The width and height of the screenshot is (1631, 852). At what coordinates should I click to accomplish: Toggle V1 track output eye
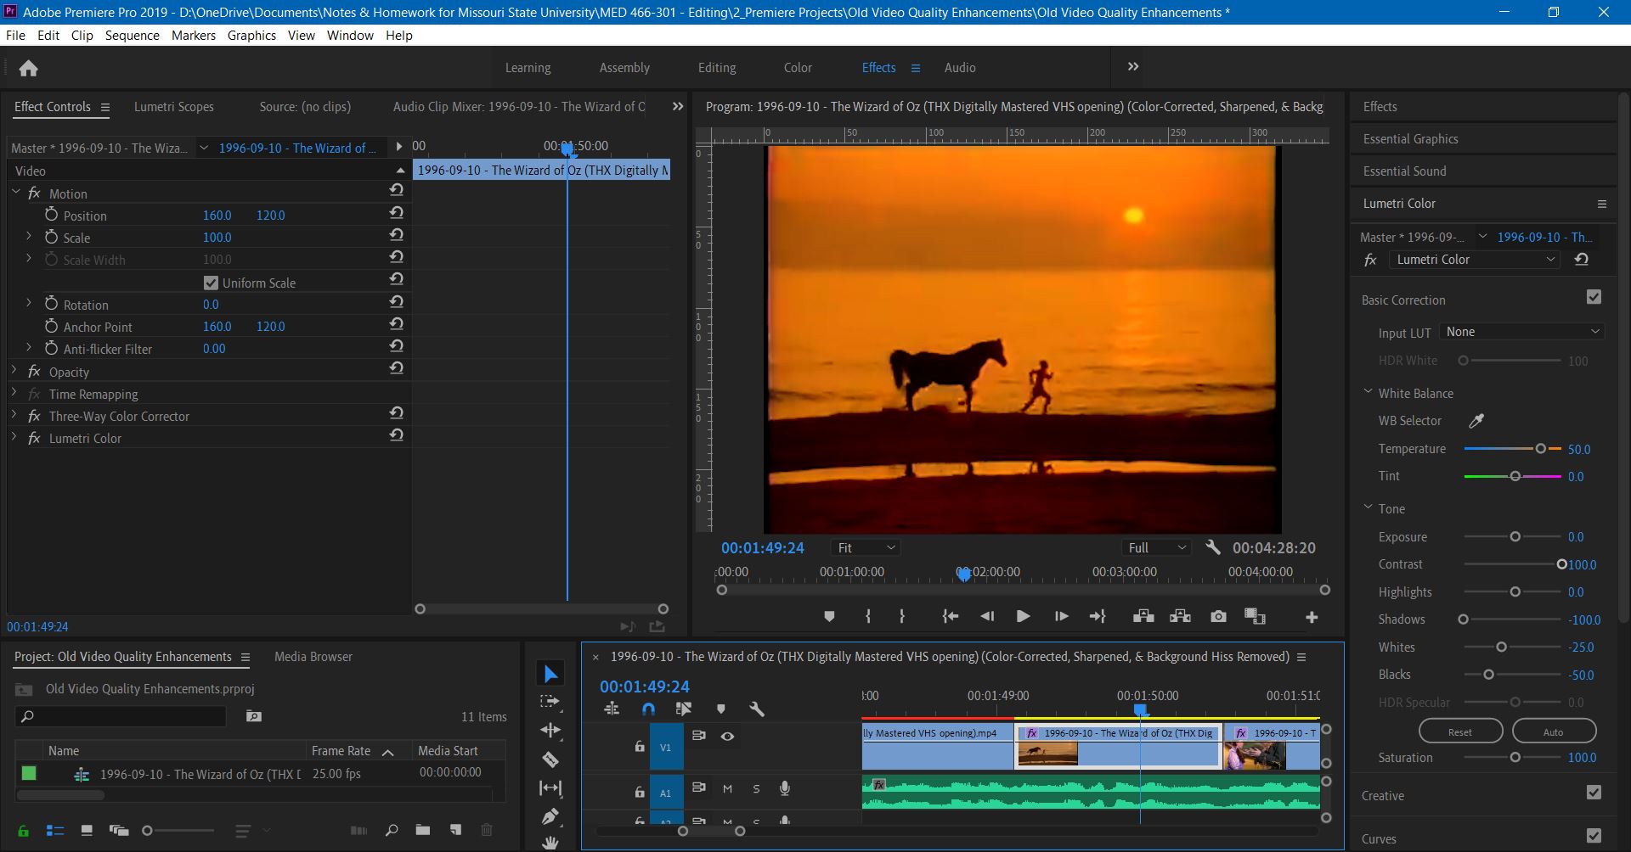(x=727, y=737)
